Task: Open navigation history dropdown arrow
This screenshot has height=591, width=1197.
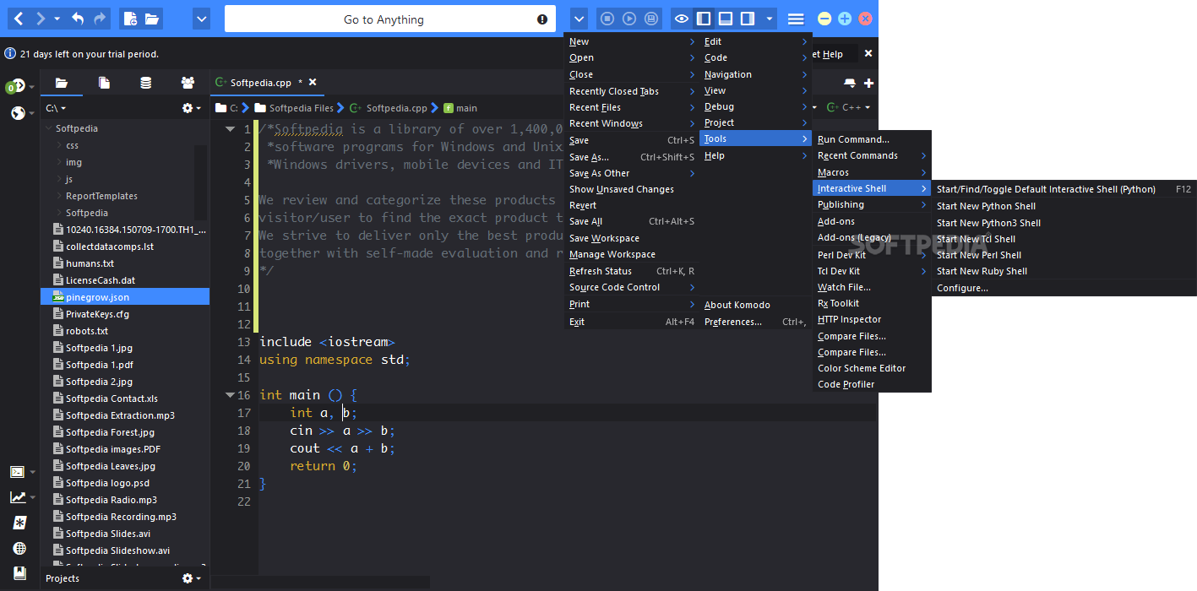Action: click(x=57, y=19)
